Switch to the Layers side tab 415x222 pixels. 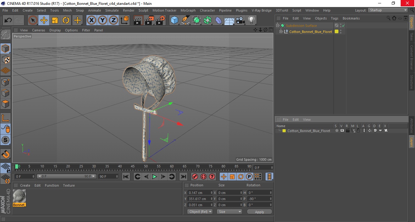(411, 142)
